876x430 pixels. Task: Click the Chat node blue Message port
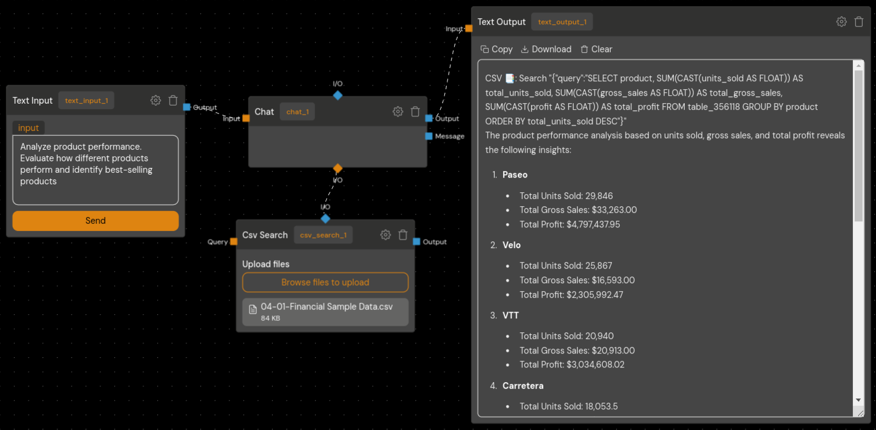click(429, 136)
